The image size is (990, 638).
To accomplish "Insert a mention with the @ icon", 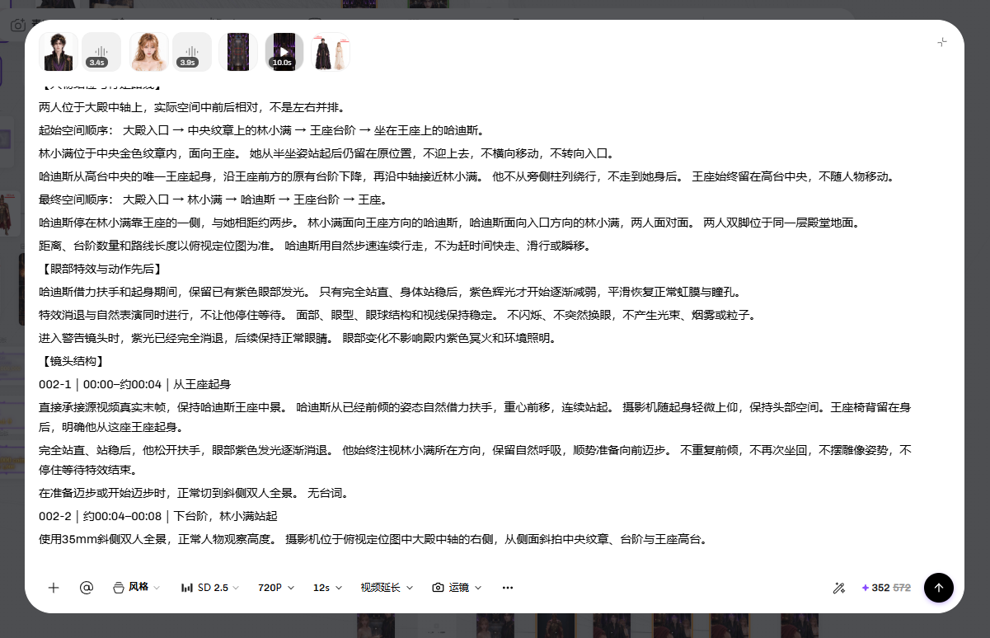I will click(x=87, y=588).
